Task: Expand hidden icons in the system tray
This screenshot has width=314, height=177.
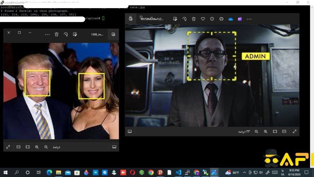Action: 244,172
